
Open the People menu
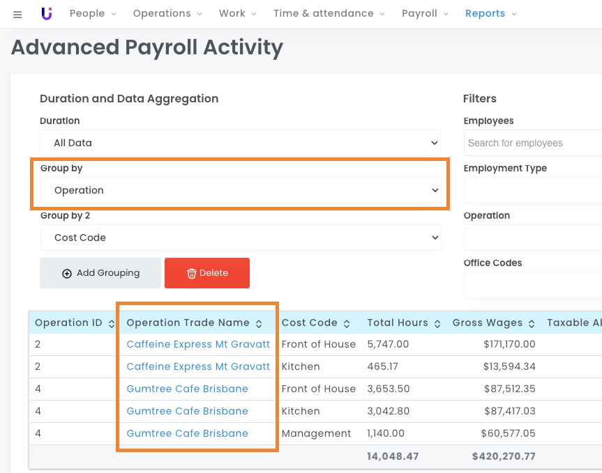click(93, 13)
